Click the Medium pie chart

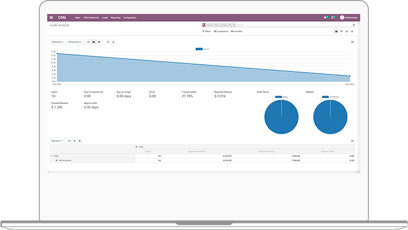[330, 117]
